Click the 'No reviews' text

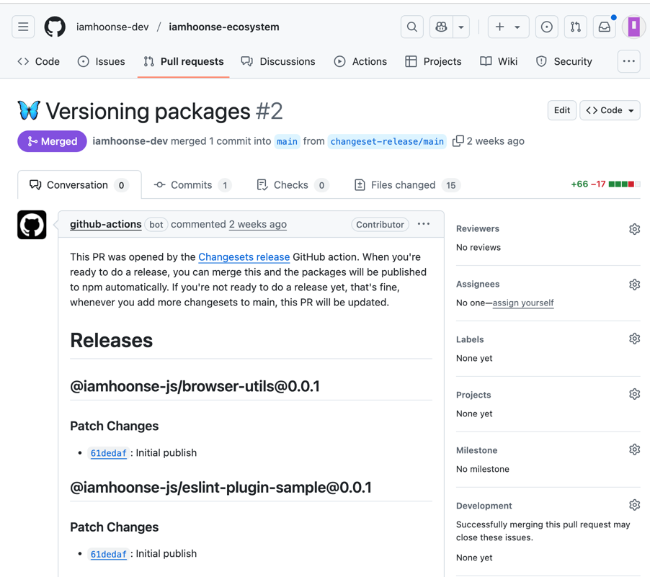point(478,248)
